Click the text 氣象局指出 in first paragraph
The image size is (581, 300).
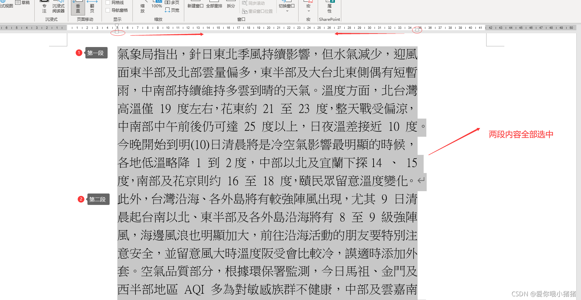(148, 54)
